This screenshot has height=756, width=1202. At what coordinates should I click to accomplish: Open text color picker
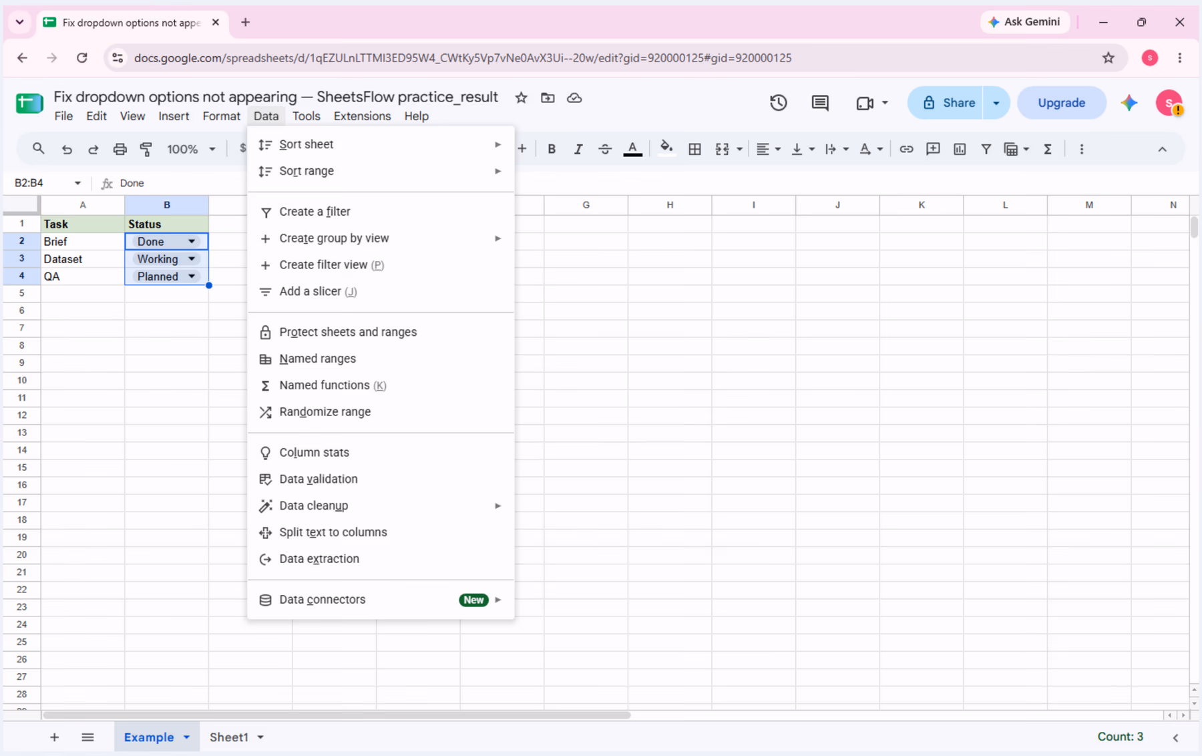coord(632,149)
